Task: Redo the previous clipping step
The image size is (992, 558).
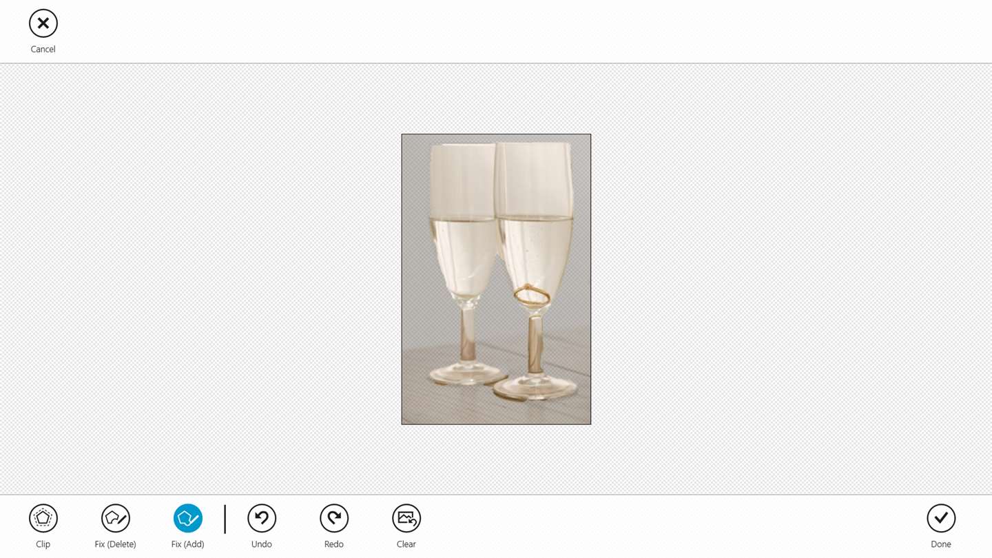Action: tap(333, 518)
